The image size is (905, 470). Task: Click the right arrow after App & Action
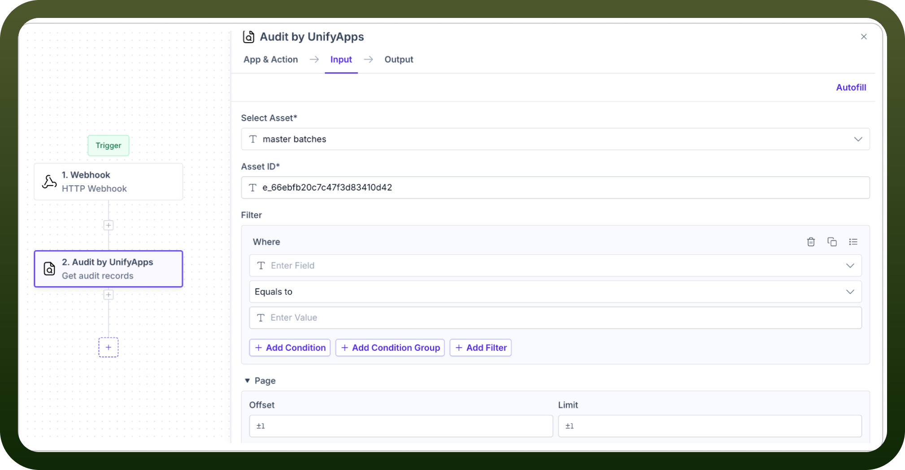click(x=314, y=60)
